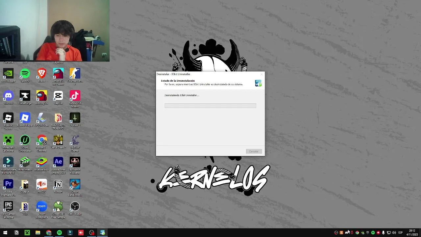This screenshot has height=237, width=421.
Task: Open the NVIDIA App desktop shortcut
Action: 8,75
